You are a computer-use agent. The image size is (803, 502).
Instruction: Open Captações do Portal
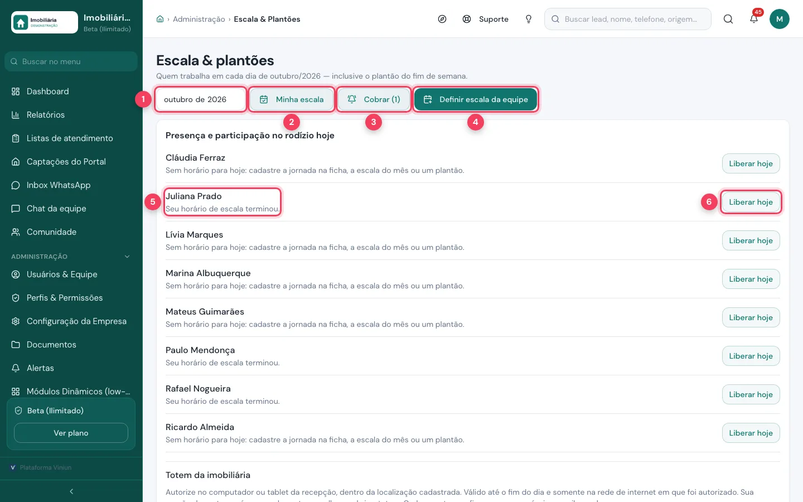[x=71, y=162]
